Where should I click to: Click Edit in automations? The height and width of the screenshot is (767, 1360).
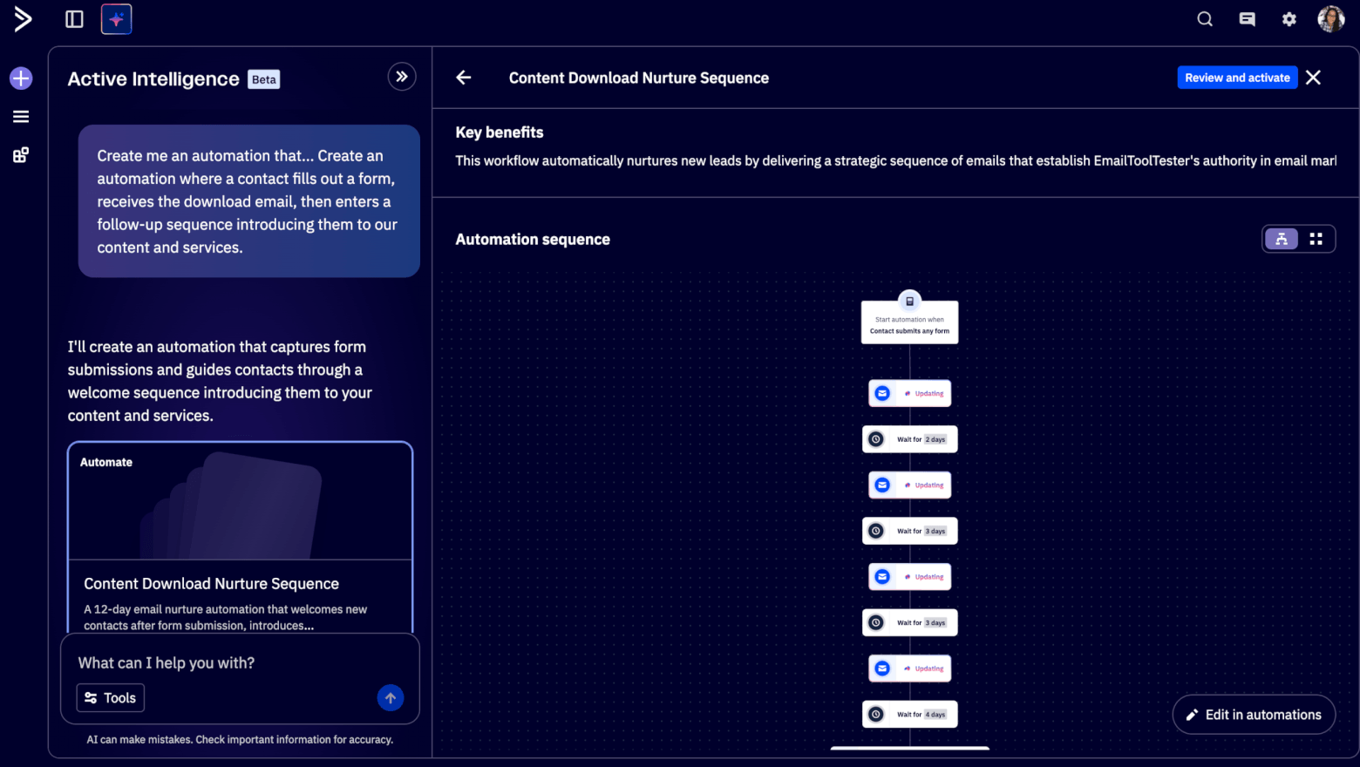click(x=1254, y=714)
